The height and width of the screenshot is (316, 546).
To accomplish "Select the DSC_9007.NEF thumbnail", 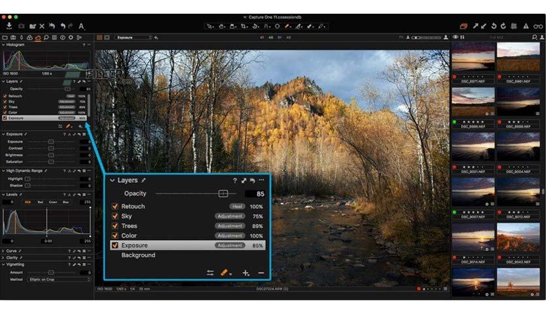I will tap(473, 191).
